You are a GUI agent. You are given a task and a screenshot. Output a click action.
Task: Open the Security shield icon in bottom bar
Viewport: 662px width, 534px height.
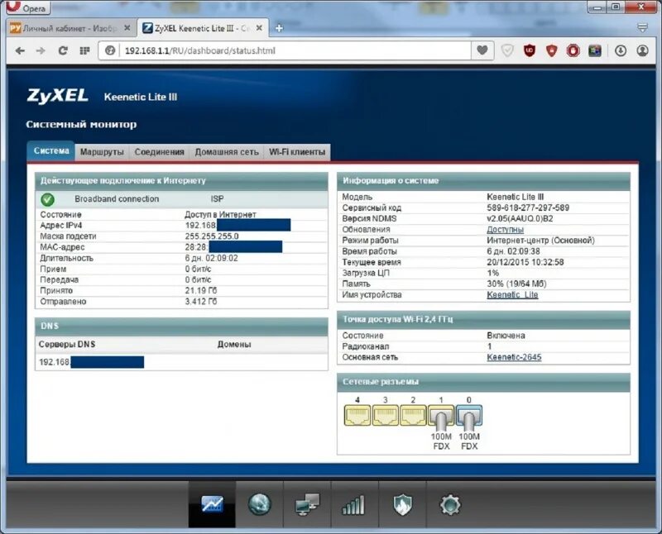pyautogui.click(x=402, y=504)
